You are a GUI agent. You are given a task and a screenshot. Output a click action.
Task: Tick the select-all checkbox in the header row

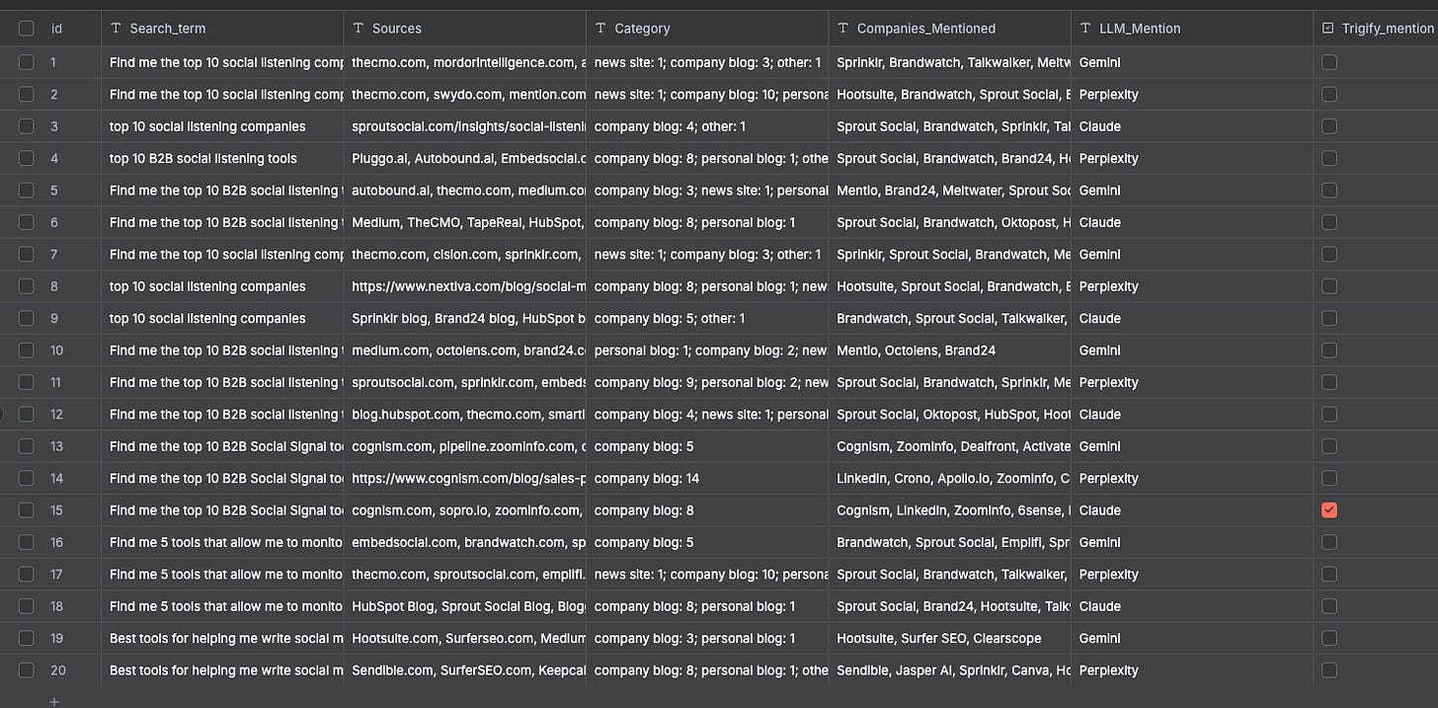tap(26, 29)
